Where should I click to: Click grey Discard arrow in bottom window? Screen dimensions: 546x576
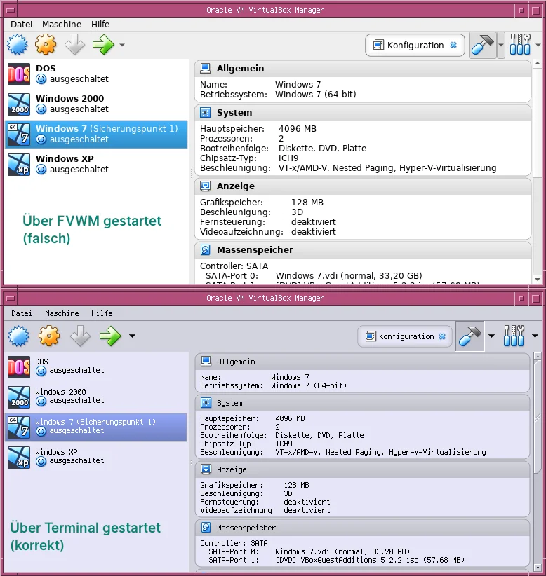(x=80, y=336)
